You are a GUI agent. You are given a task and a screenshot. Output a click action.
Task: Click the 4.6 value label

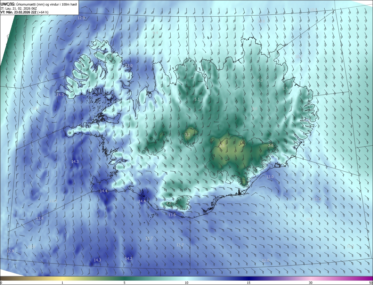[169, 204]
